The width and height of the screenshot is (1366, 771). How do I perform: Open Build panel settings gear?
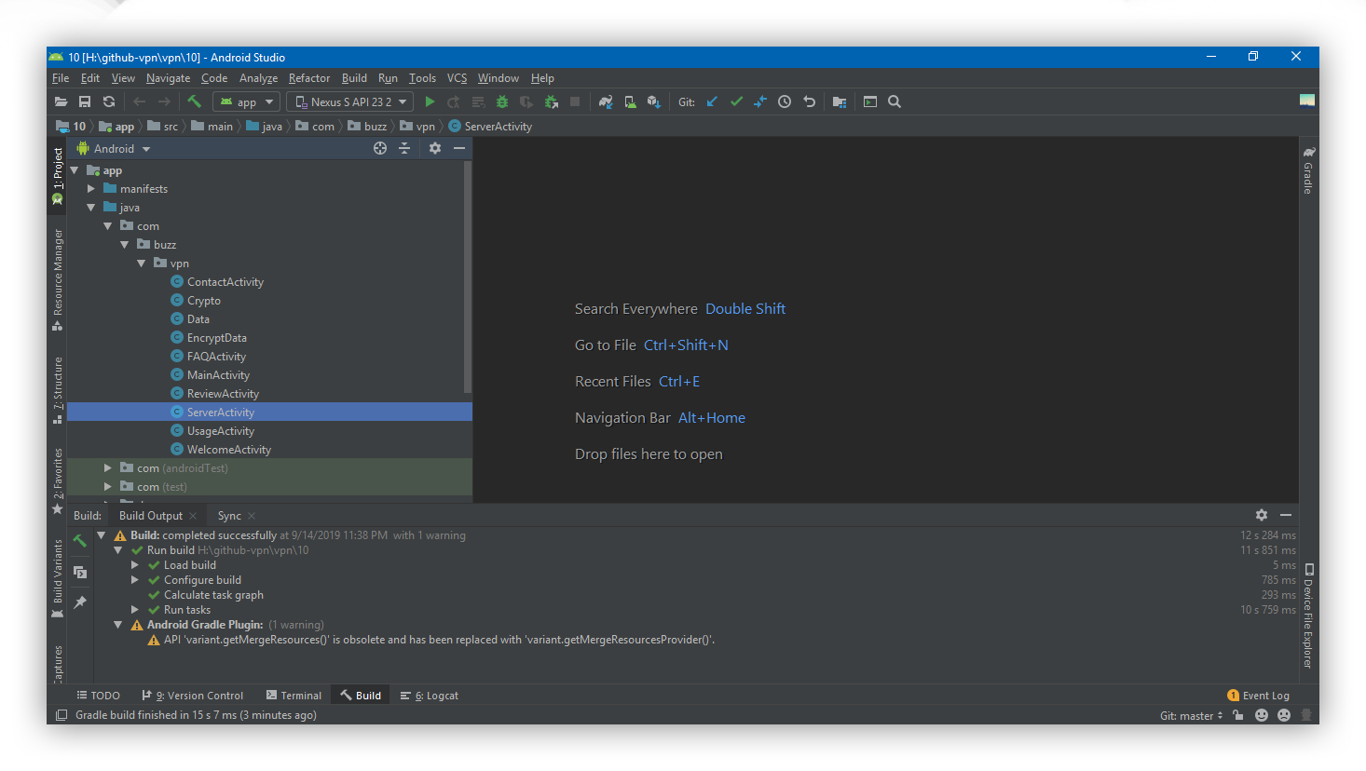click(1262, 515)
